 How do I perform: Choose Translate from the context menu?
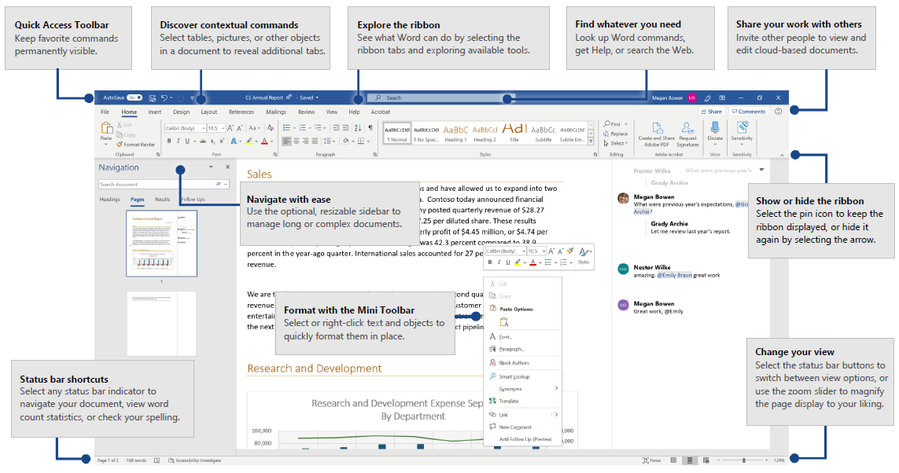[x=509, y=401]
